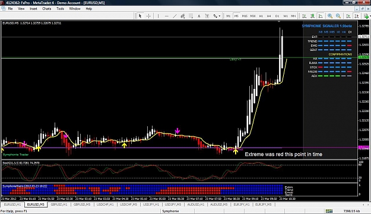371x214 pixels.
Task: Add a text label tool
Action: (x=207, y=16)
